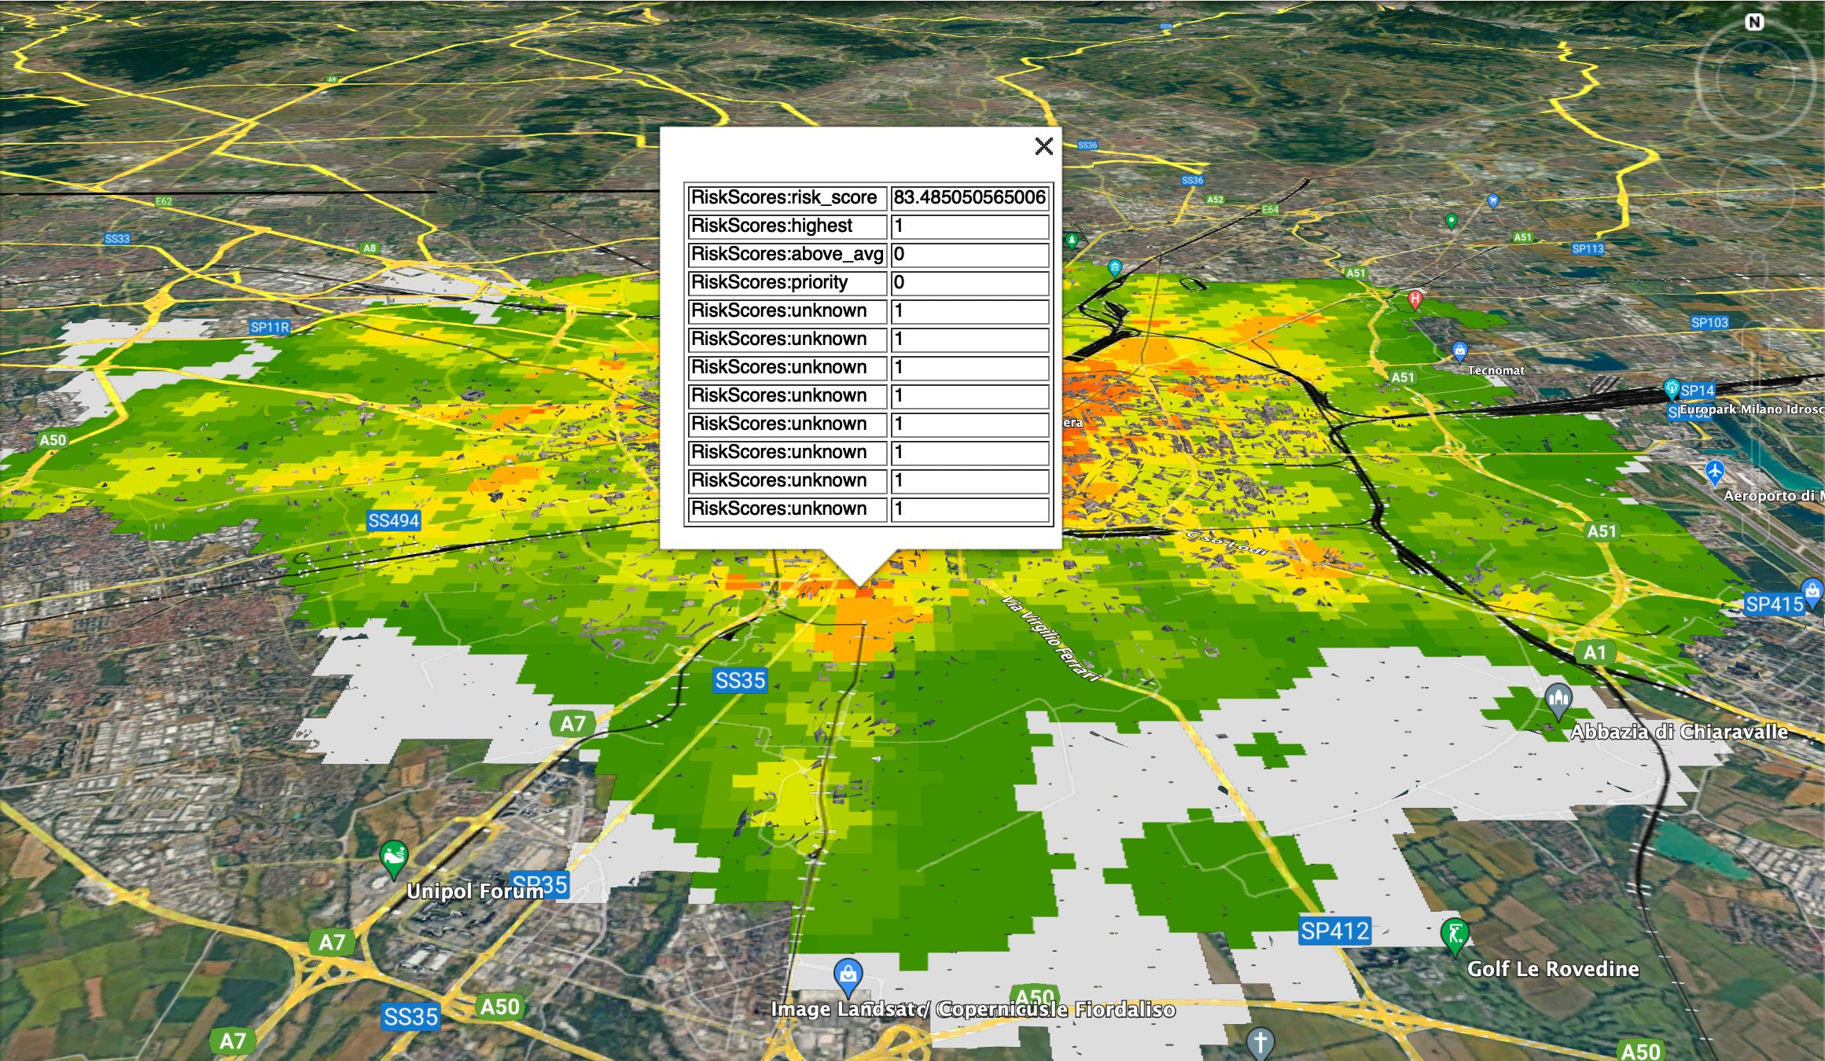Close the RiskScores info popup

click(x=1043, y=146)
